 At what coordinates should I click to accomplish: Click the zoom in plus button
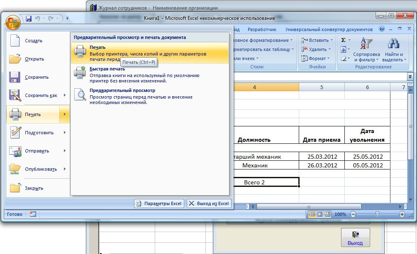pyautogui.click(x=402, y=214)
